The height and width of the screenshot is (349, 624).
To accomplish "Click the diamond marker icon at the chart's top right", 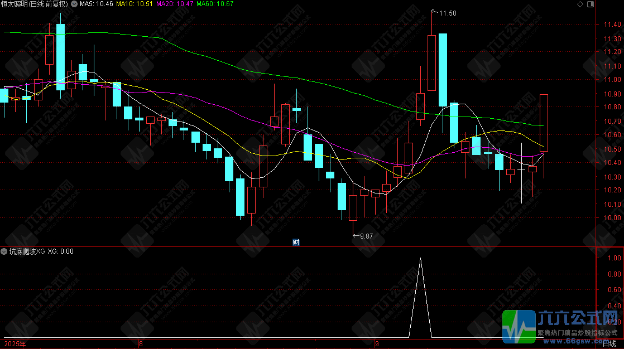I will (580, 4).
